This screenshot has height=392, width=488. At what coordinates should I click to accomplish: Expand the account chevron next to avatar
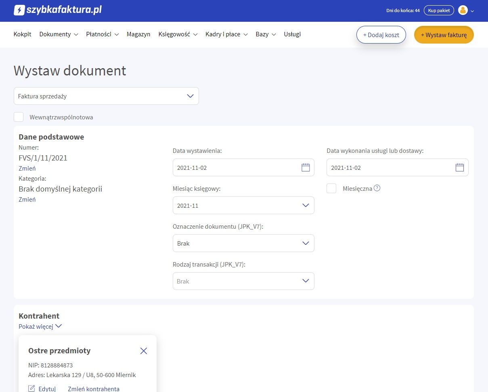click(x=472, y=11)
